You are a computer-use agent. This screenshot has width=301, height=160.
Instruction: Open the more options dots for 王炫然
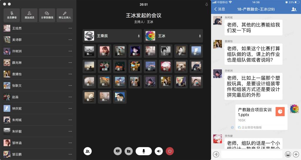[x=70, y=28]
